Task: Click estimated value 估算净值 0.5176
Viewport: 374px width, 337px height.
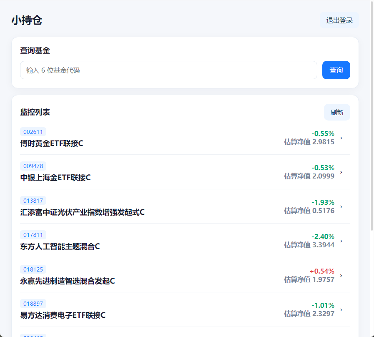Action: coord(309,211)
